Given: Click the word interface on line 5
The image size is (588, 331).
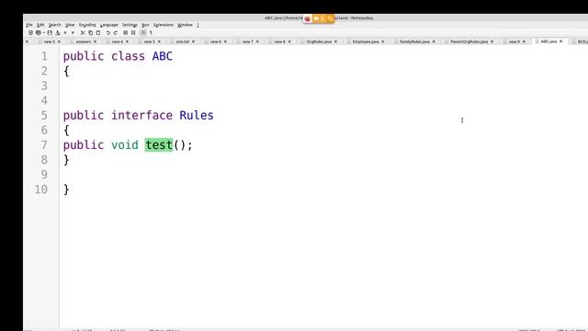Looking at the screenshot, I should pos(141,115).
